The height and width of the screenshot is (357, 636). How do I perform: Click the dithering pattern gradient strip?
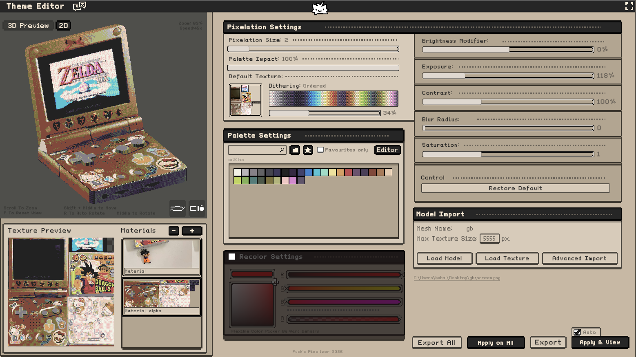[x=334, y=99]
